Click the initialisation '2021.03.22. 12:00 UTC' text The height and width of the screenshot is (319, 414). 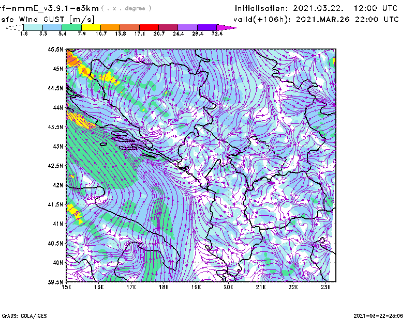(345, 8)
